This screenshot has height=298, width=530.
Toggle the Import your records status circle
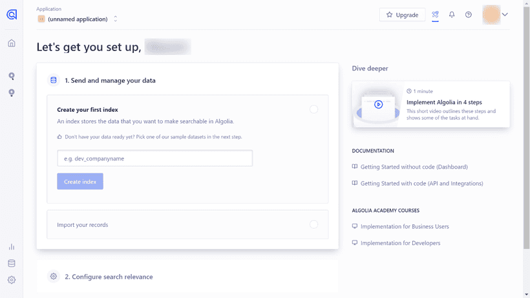313,224
